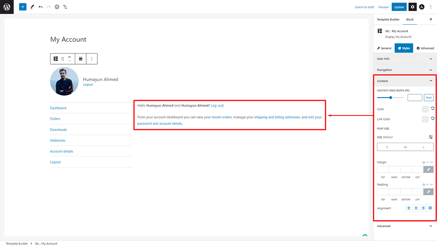The width and height of the screenshot is (437, 246).
Task: Open the block inserter plus button
Action: pyautogui.click(x=22, y=7)
